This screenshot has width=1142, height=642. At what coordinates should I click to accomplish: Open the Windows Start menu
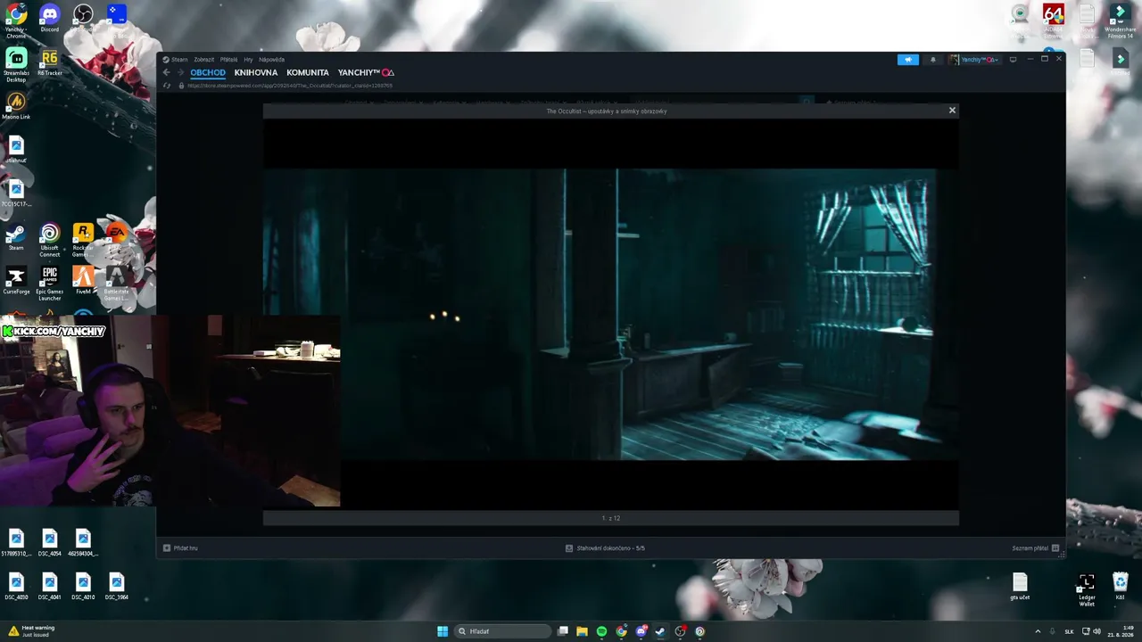click(x=443, y=631)
